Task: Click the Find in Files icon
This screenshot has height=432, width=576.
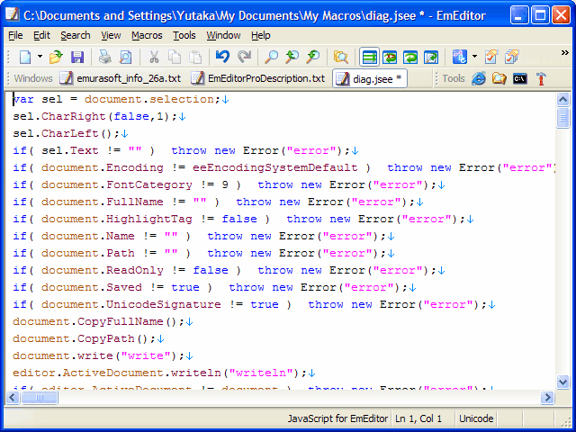Action: point(340,57)
